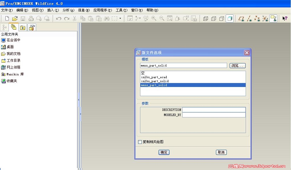Screen dimensions: 291x170
Task: Switch to Favorites navigator tab
Action: (x=23, y=28)
